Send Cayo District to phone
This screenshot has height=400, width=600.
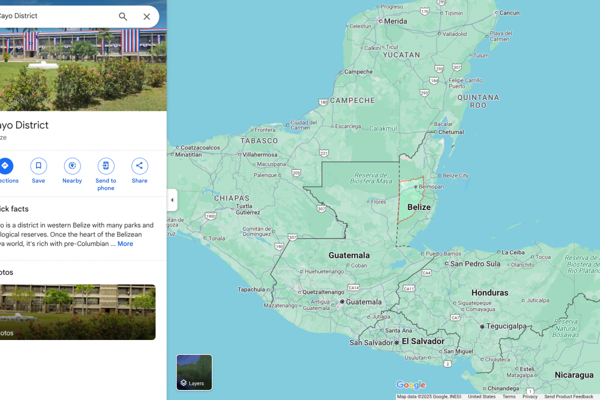click(105, 166)
